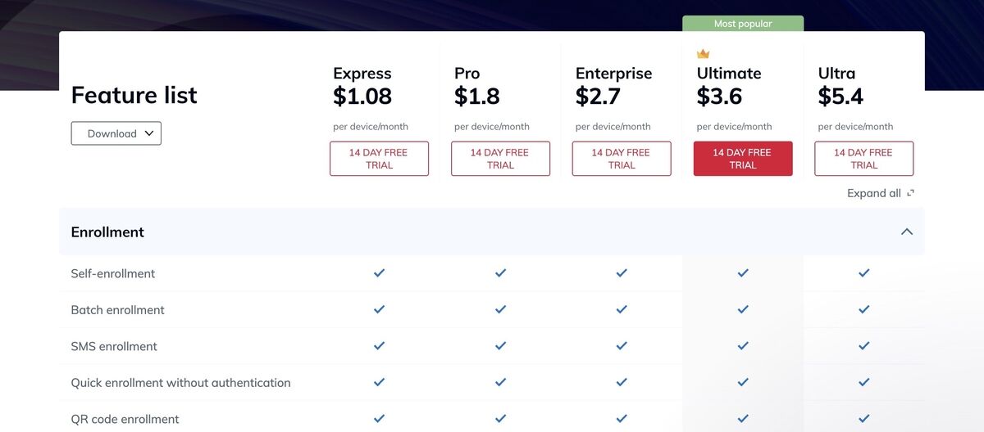Click SMS enrollment checkmark under Enterprise plan
The image size is (984, 432).
[622, 346]
